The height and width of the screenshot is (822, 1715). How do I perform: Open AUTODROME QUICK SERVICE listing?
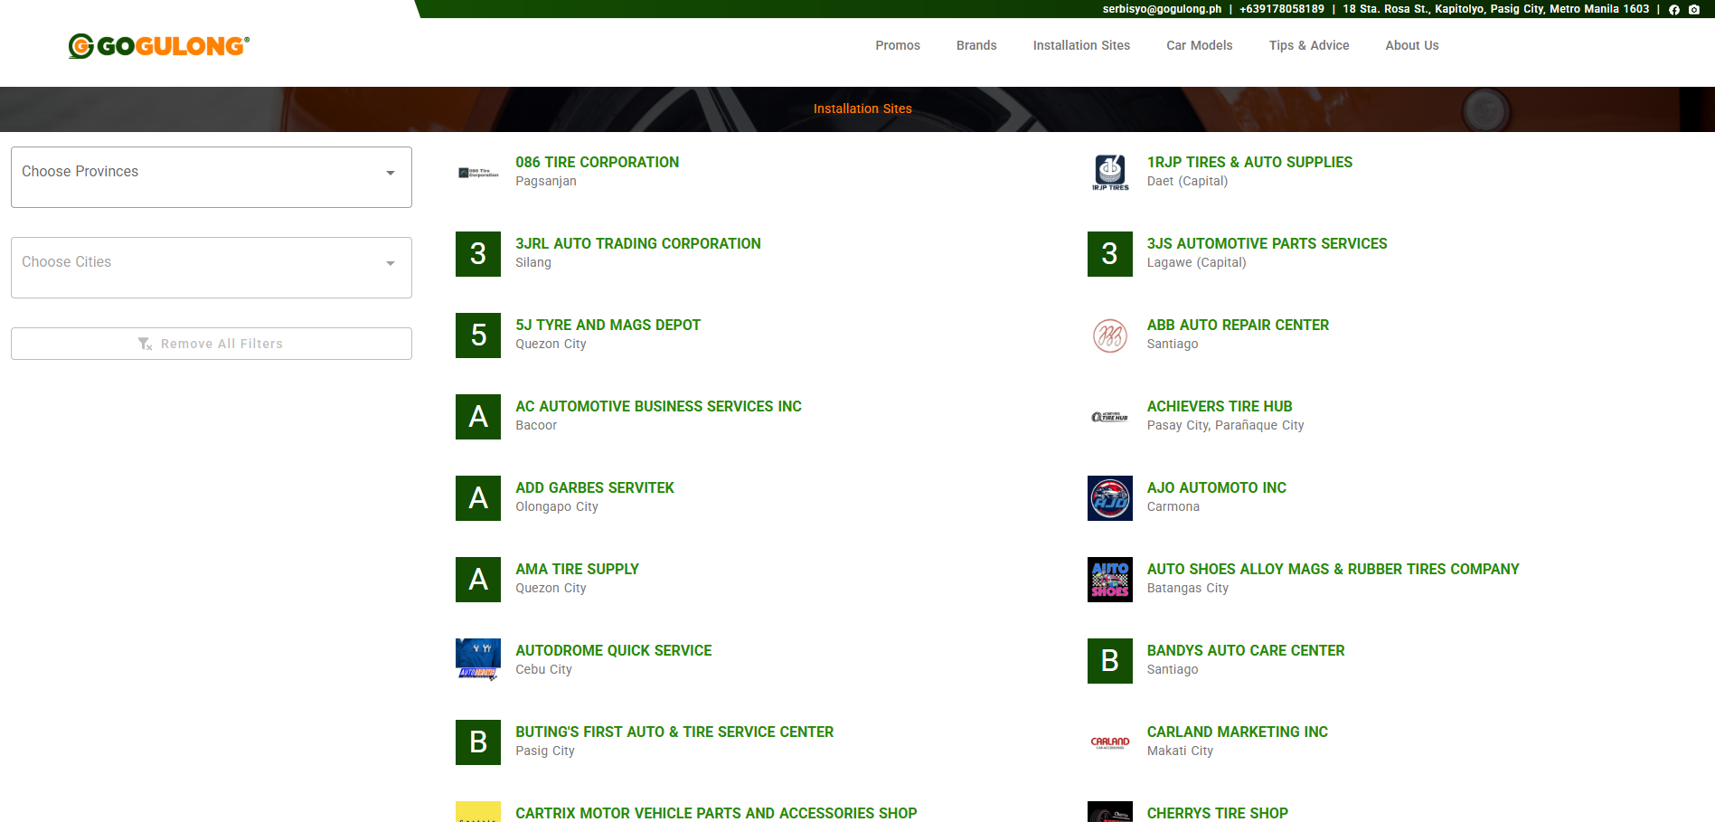[x=614, y=650]
